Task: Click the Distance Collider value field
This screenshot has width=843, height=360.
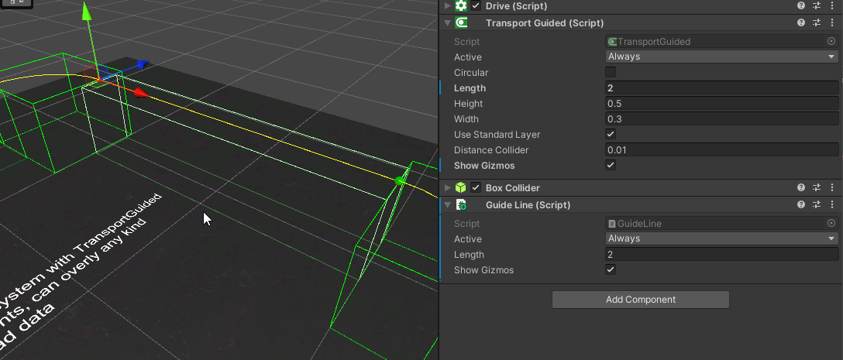Action: pyautogui.click(x=721, y=150)
